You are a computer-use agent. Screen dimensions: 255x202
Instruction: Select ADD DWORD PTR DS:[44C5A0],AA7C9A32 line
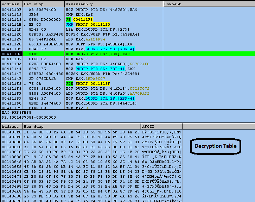pyautogui.click(x=108, y=93)
